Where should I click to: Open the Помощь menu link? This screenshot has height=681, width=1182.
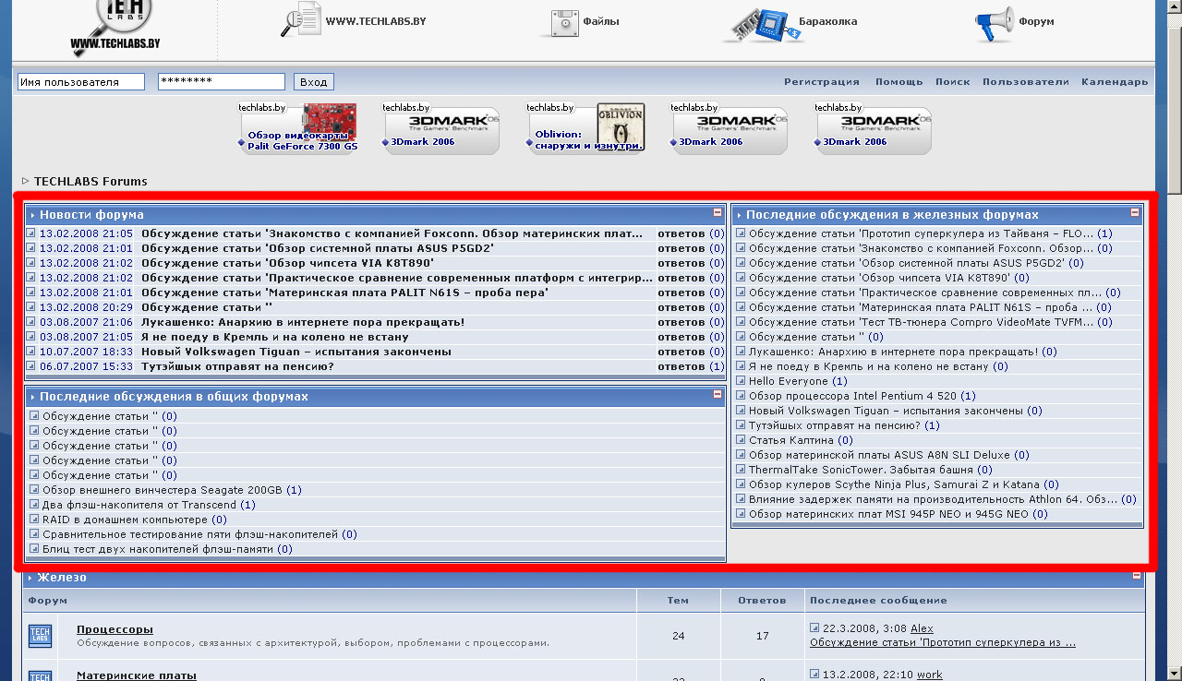pos(899,81)
